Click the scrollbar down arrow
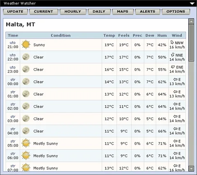 click(191, 168)
